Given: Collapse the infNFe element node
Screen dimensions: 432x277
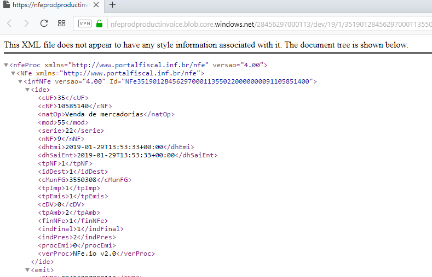Looking at the screenshot, I should [20, 81].
